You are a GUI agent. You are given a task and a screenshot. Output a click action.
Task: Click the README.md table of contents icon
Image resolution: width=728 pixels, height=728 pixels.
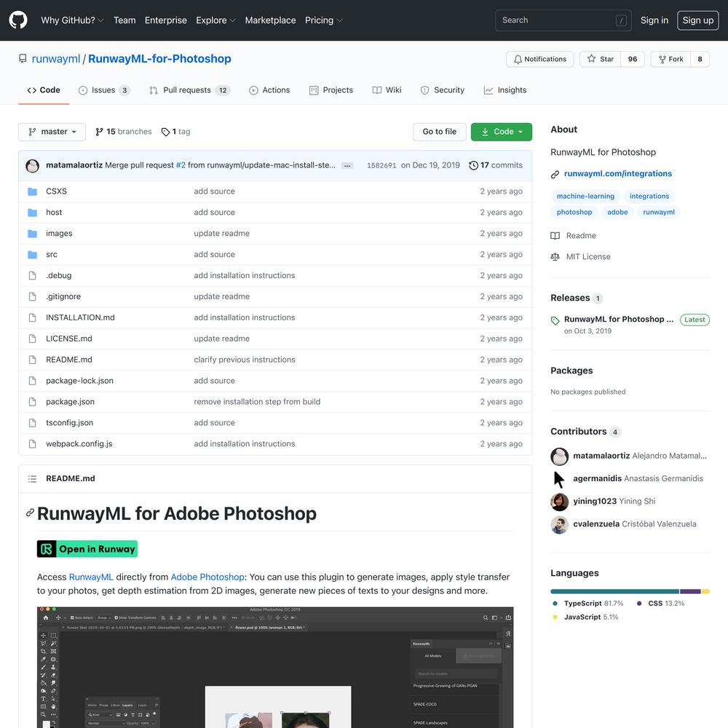(x=32, y=479)
